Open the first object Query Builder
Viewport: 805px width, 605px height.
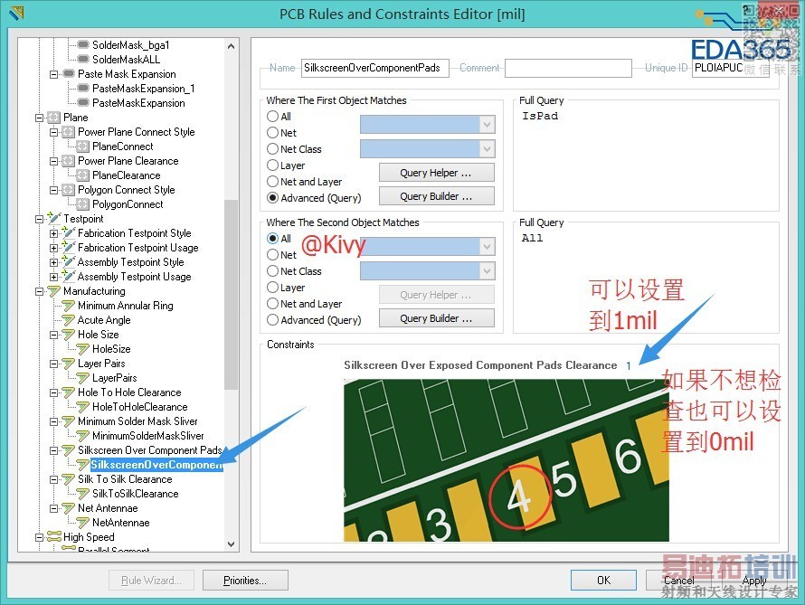click(x=436, y=196)
